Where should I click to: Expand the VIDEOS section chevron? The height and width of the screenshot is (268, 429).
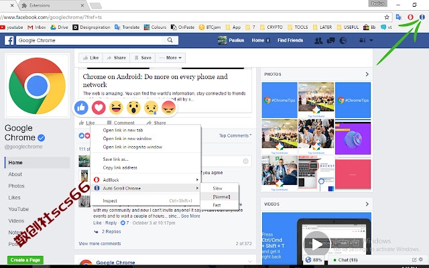tap(367, 204)
